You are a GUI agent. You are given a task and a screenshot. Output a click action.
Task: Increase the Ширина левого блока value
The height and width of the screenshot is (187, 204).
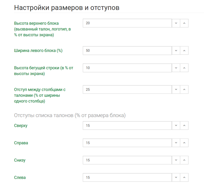pyautogui.click(x=184, y=51)
